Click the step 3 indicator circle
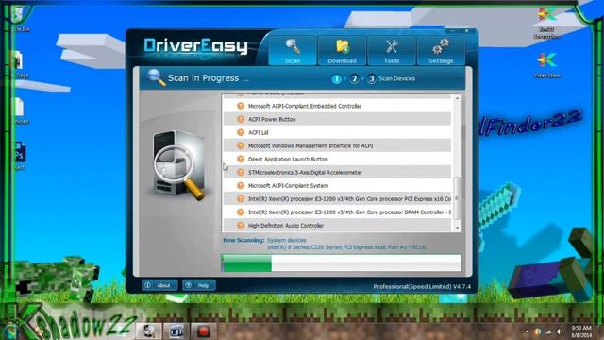The height and width of the screenshot is (340, 604). pos(371,78)
